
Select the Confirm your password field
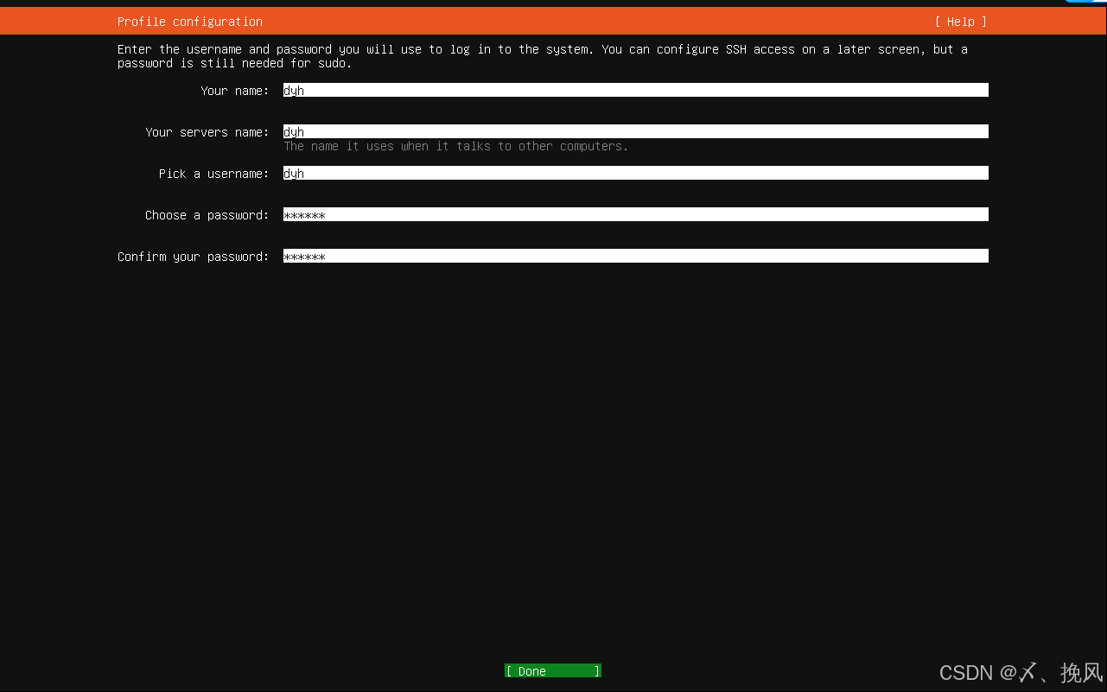point(635,255)
